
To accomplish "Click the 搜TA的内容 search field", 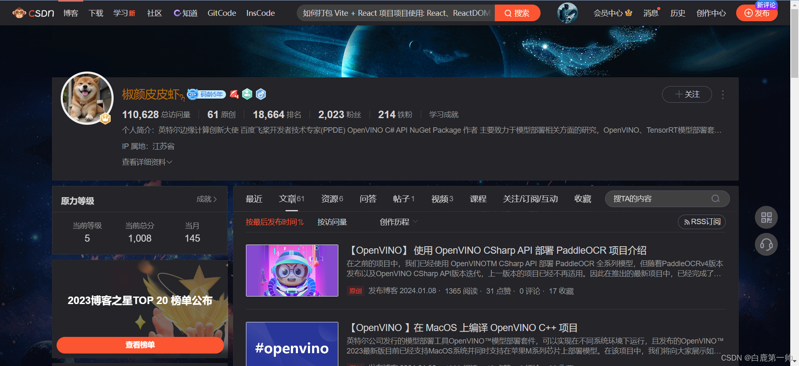I will pyautogui.click(x=667, y=199).
